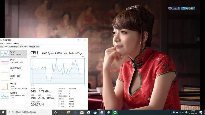Switch to the 应用历史记录 app history tab

pyautogui.click(x=13, y=47)
